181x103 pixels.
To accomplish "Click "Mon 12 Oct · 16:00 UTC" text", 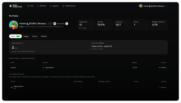I will pyautogui.click(x=102, y=46).
